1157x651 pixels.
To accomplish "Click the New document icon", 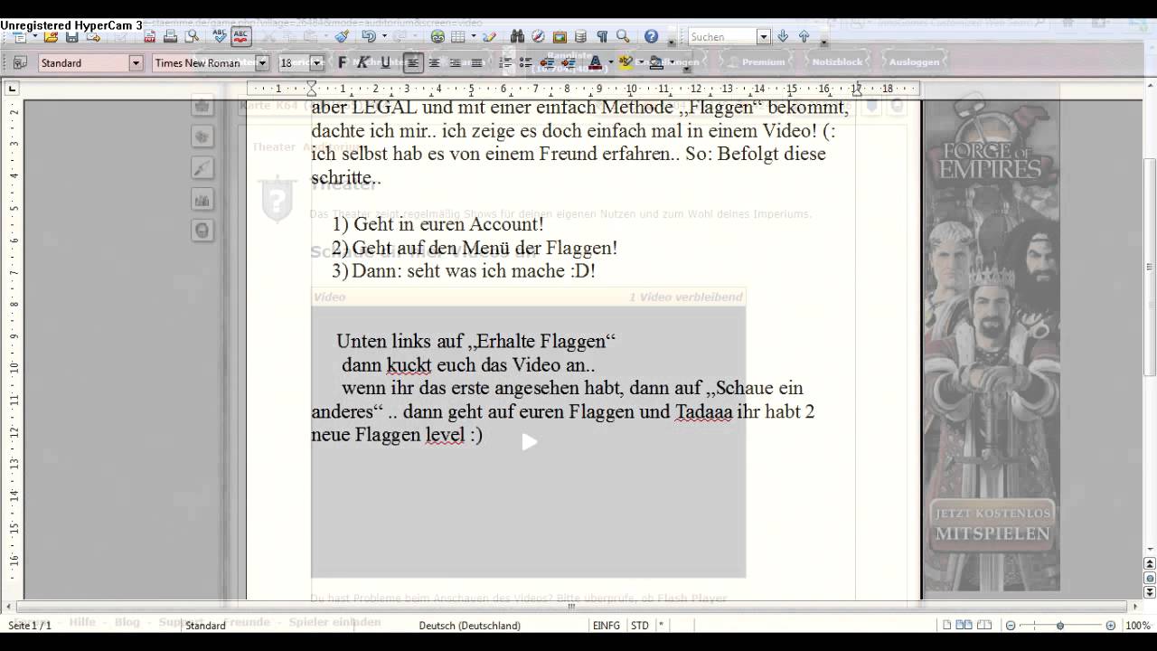I will coord(18,37).
